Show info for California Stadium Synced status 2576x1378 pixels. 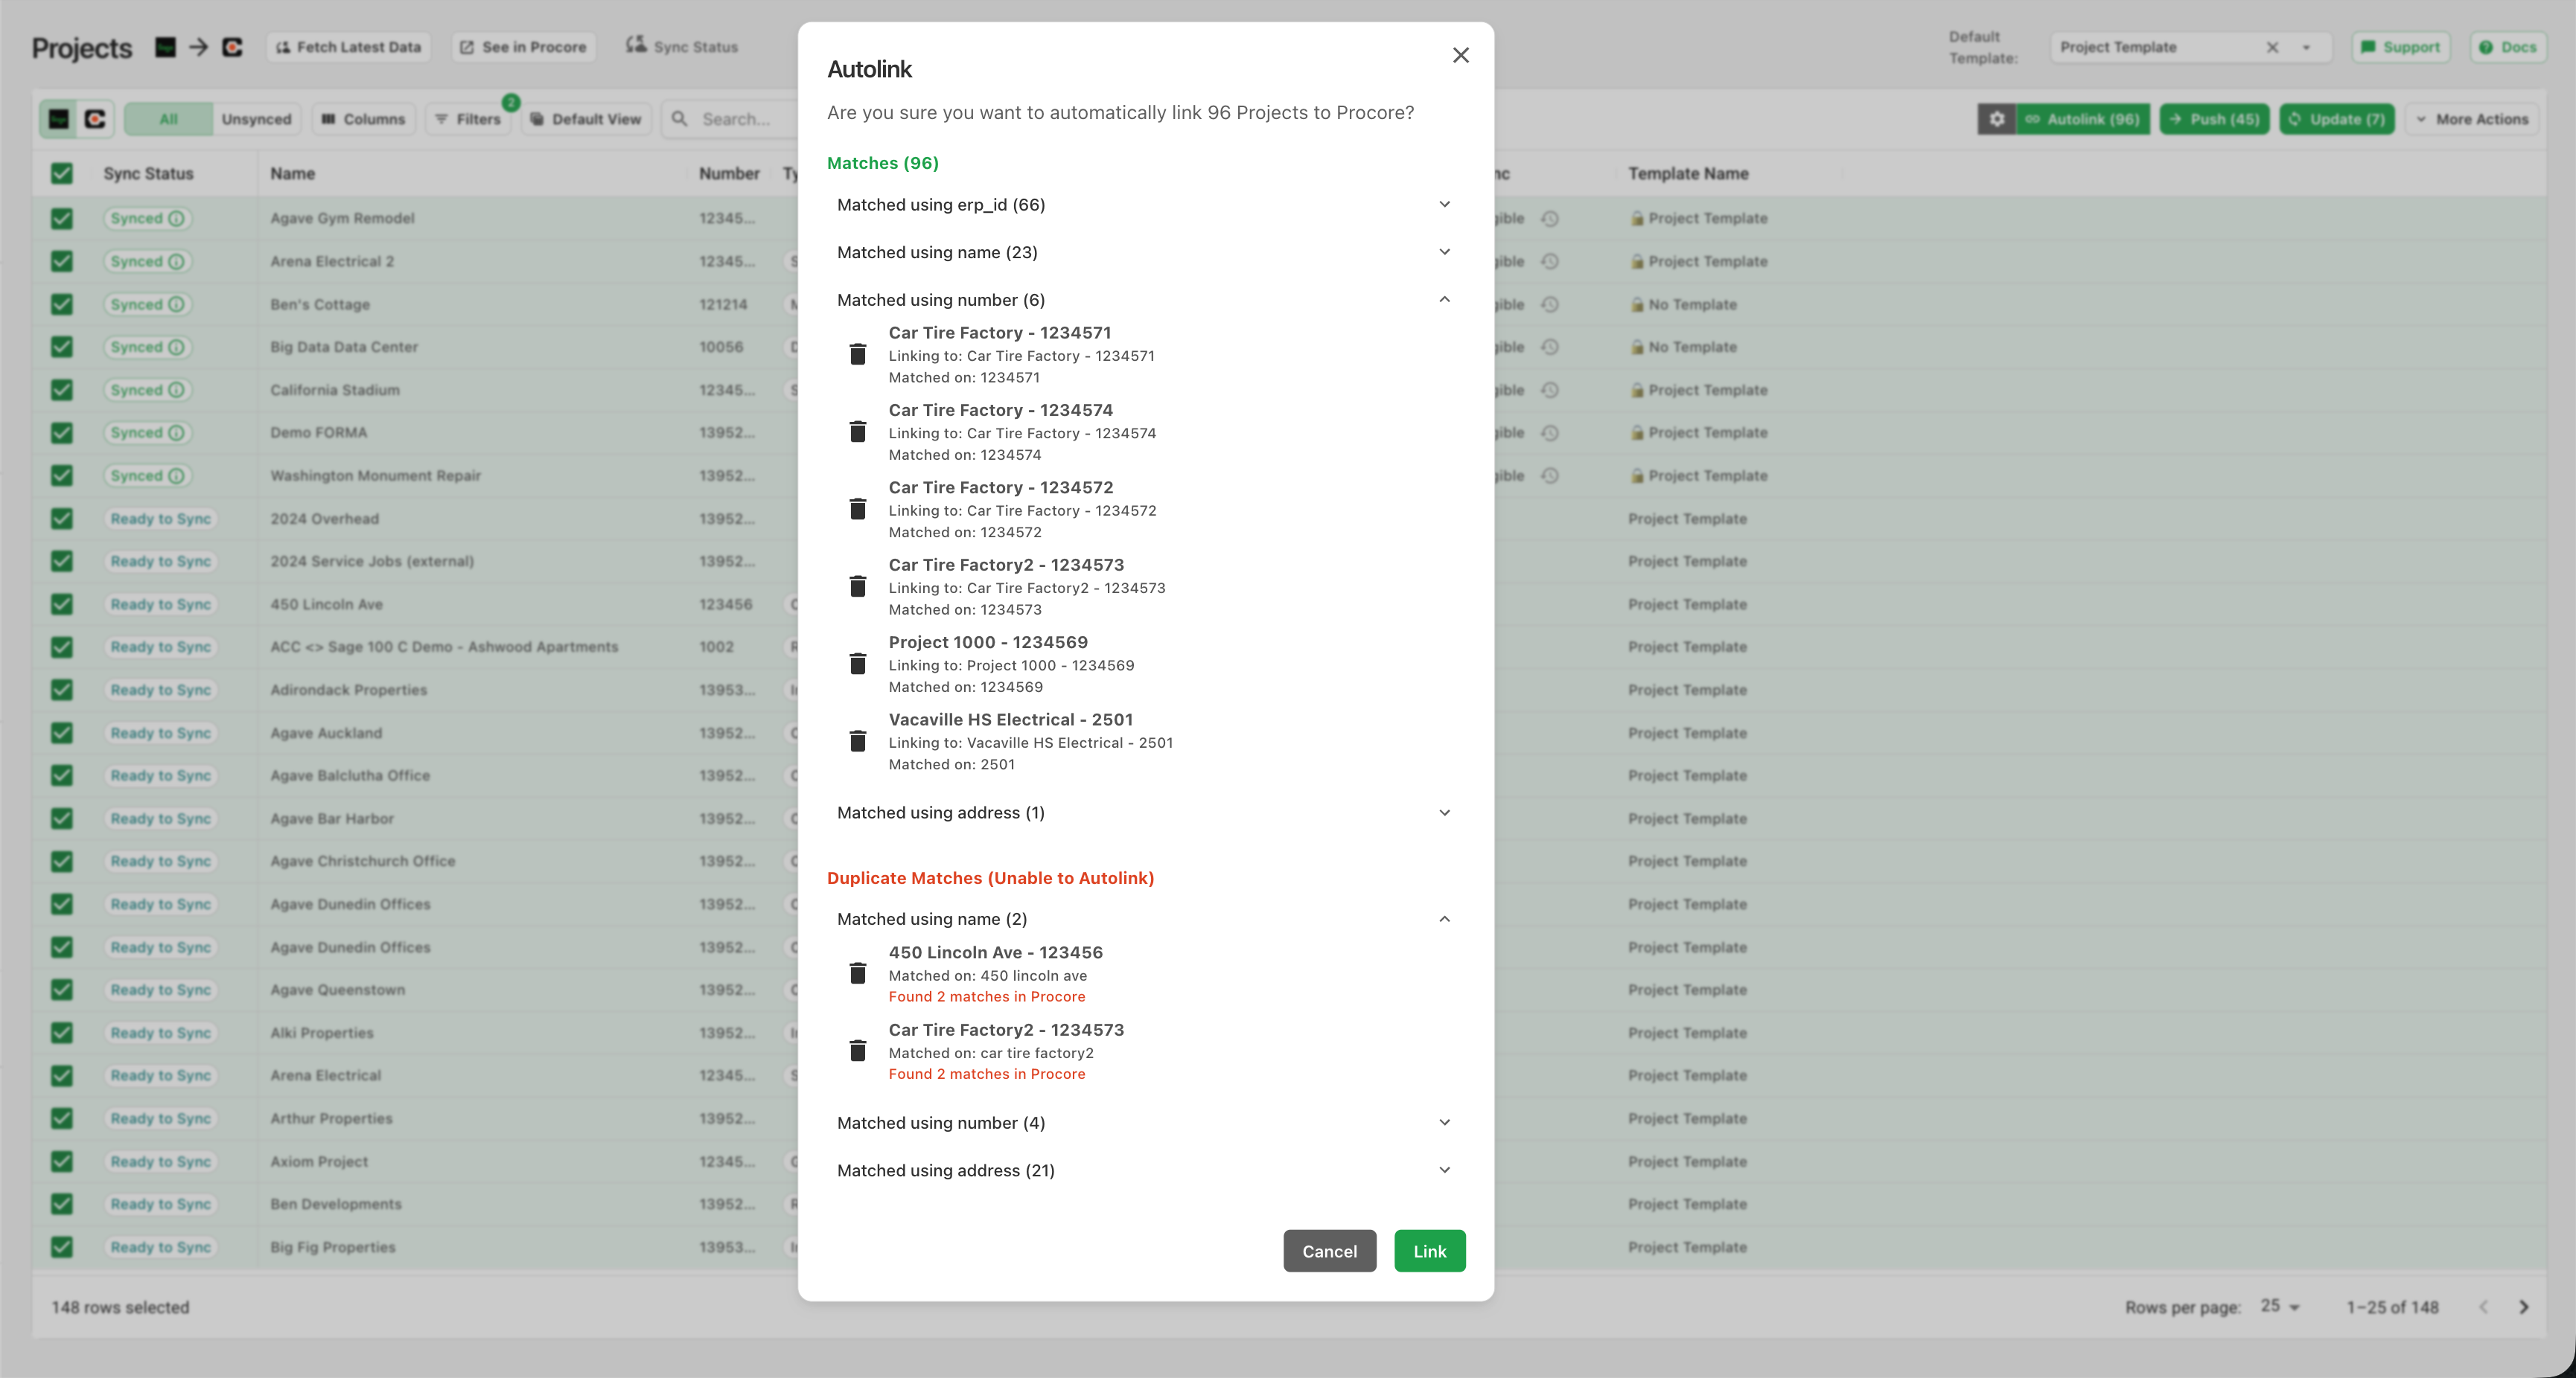(x=176, y=390)
